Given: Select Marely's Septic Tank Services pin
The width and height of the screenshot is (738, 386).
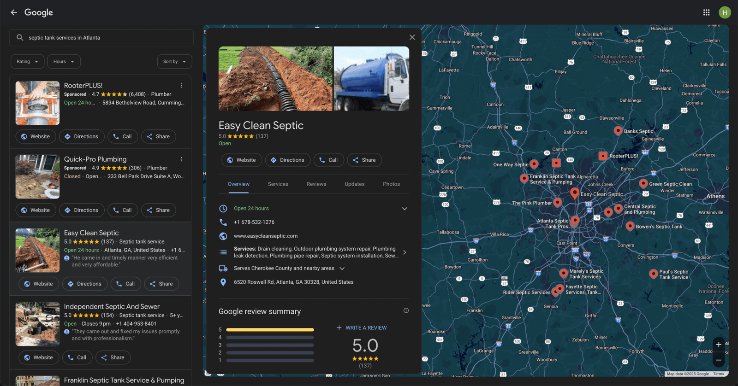Looking at the screenshot, I should (564, 273).
